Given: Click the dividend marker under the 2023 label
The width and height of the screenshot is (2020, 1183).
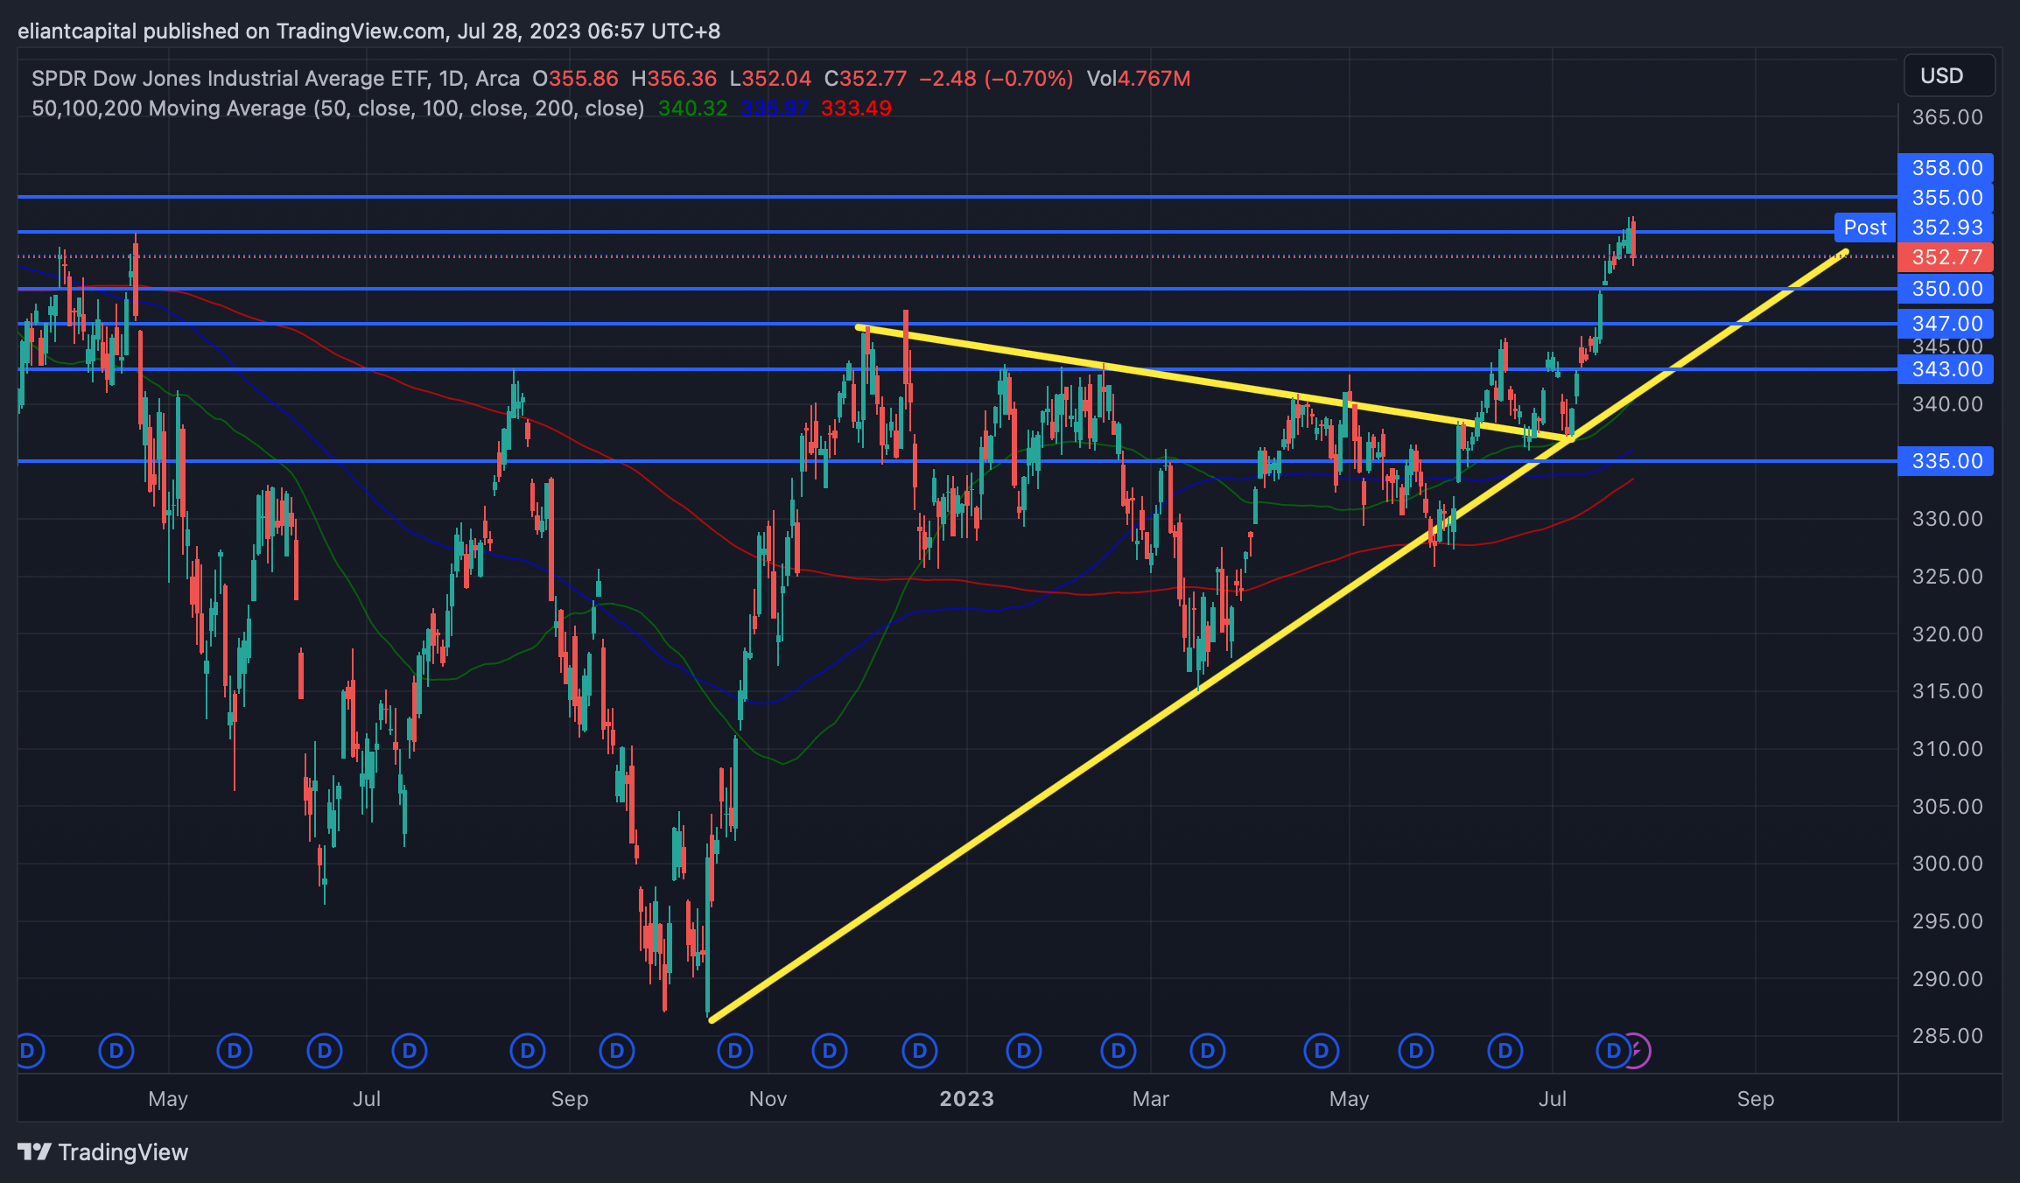Looking at the screenshot, I should pyautogui.click(x=919, y=1052).
